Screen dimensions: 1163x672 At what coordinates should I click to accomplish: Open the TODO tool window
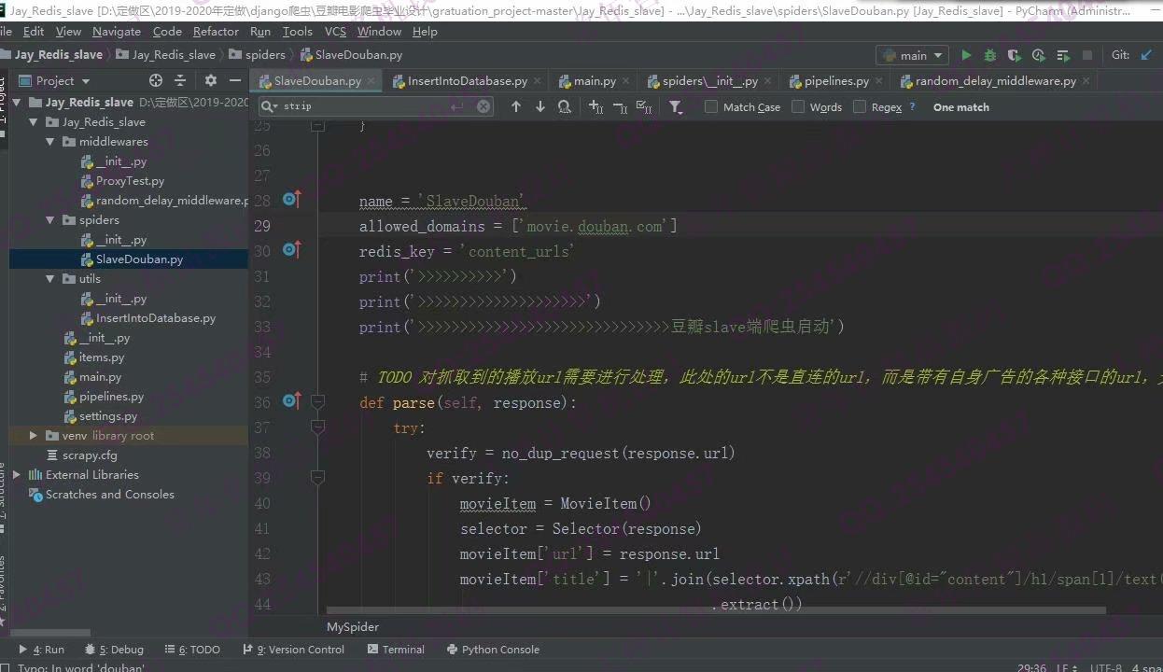click(192, 650)
